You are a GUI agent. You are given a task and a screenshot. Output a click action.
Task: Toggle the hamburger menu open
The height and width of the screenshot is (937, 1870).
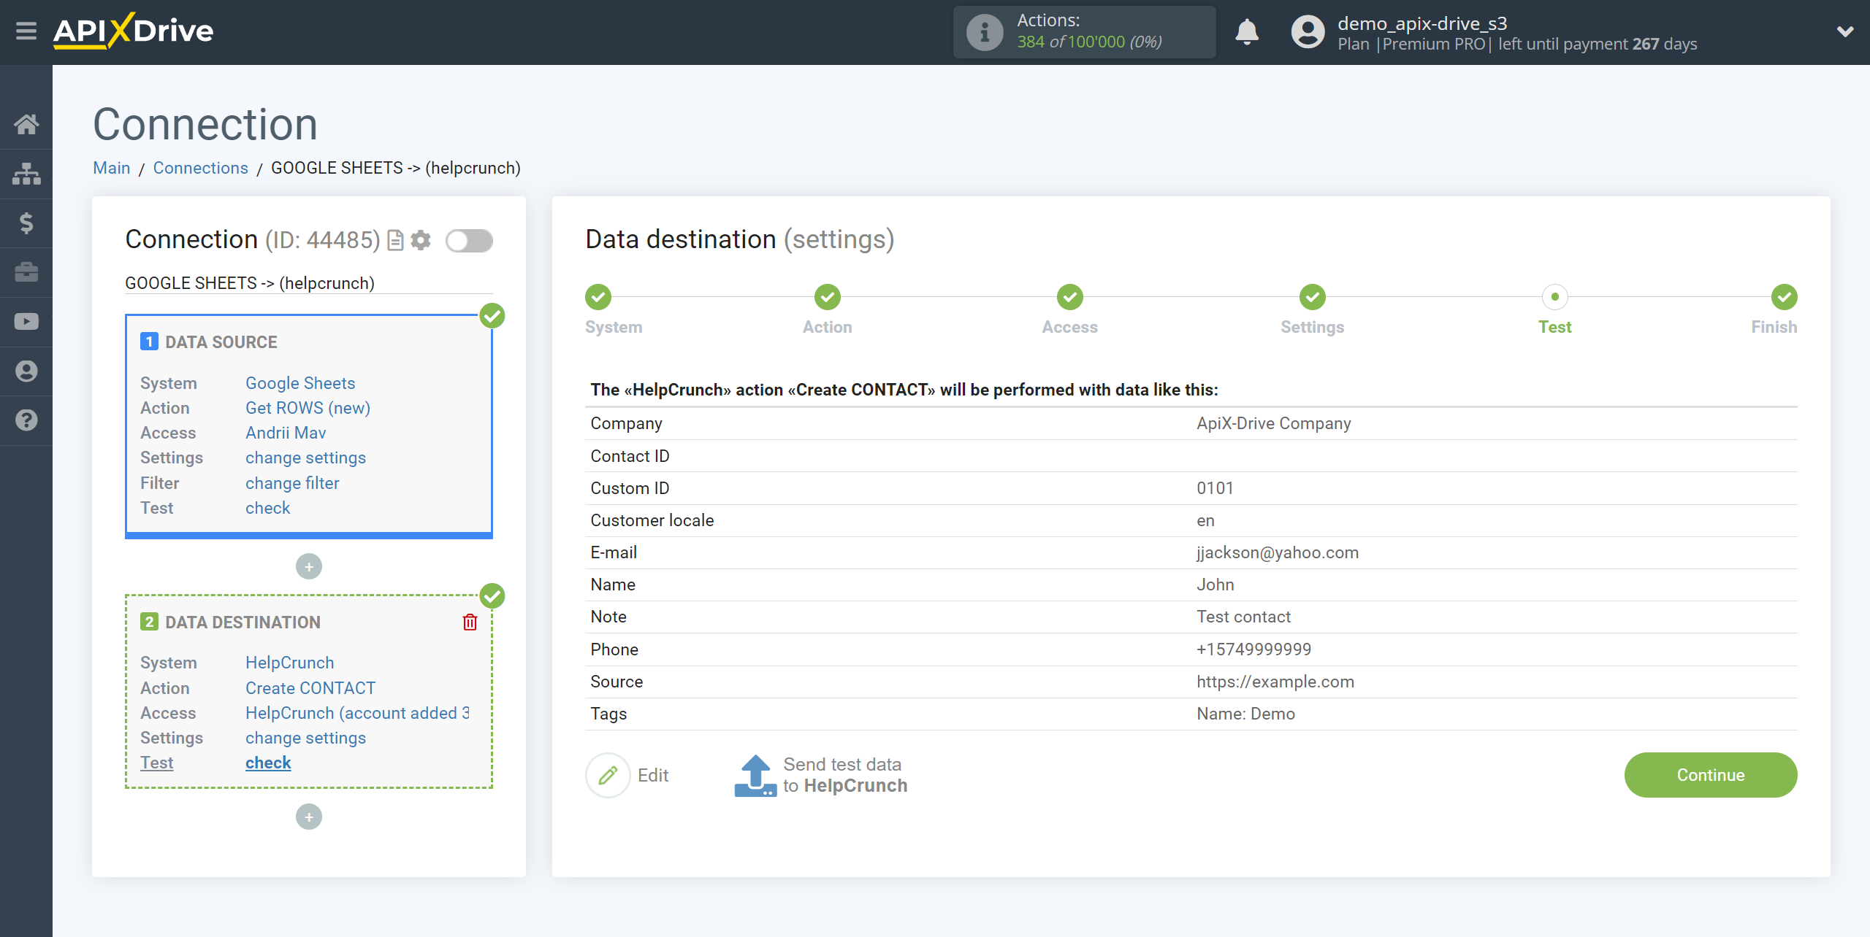(26, 32)
